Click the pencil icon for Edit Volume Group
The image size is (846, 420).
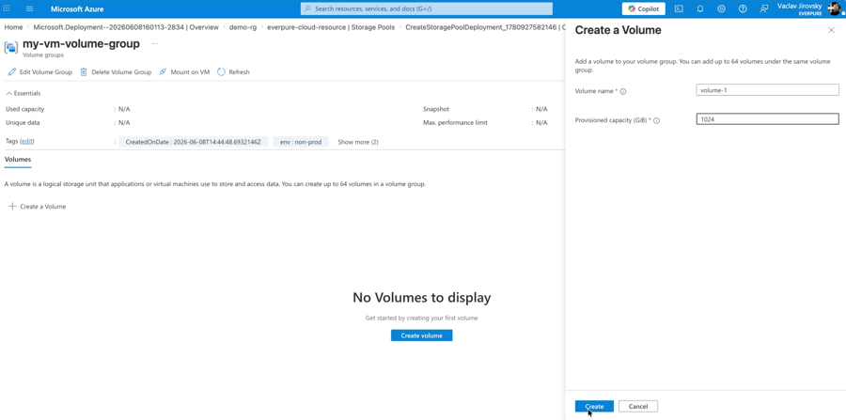pyautogui.click(x=12, y=71)
